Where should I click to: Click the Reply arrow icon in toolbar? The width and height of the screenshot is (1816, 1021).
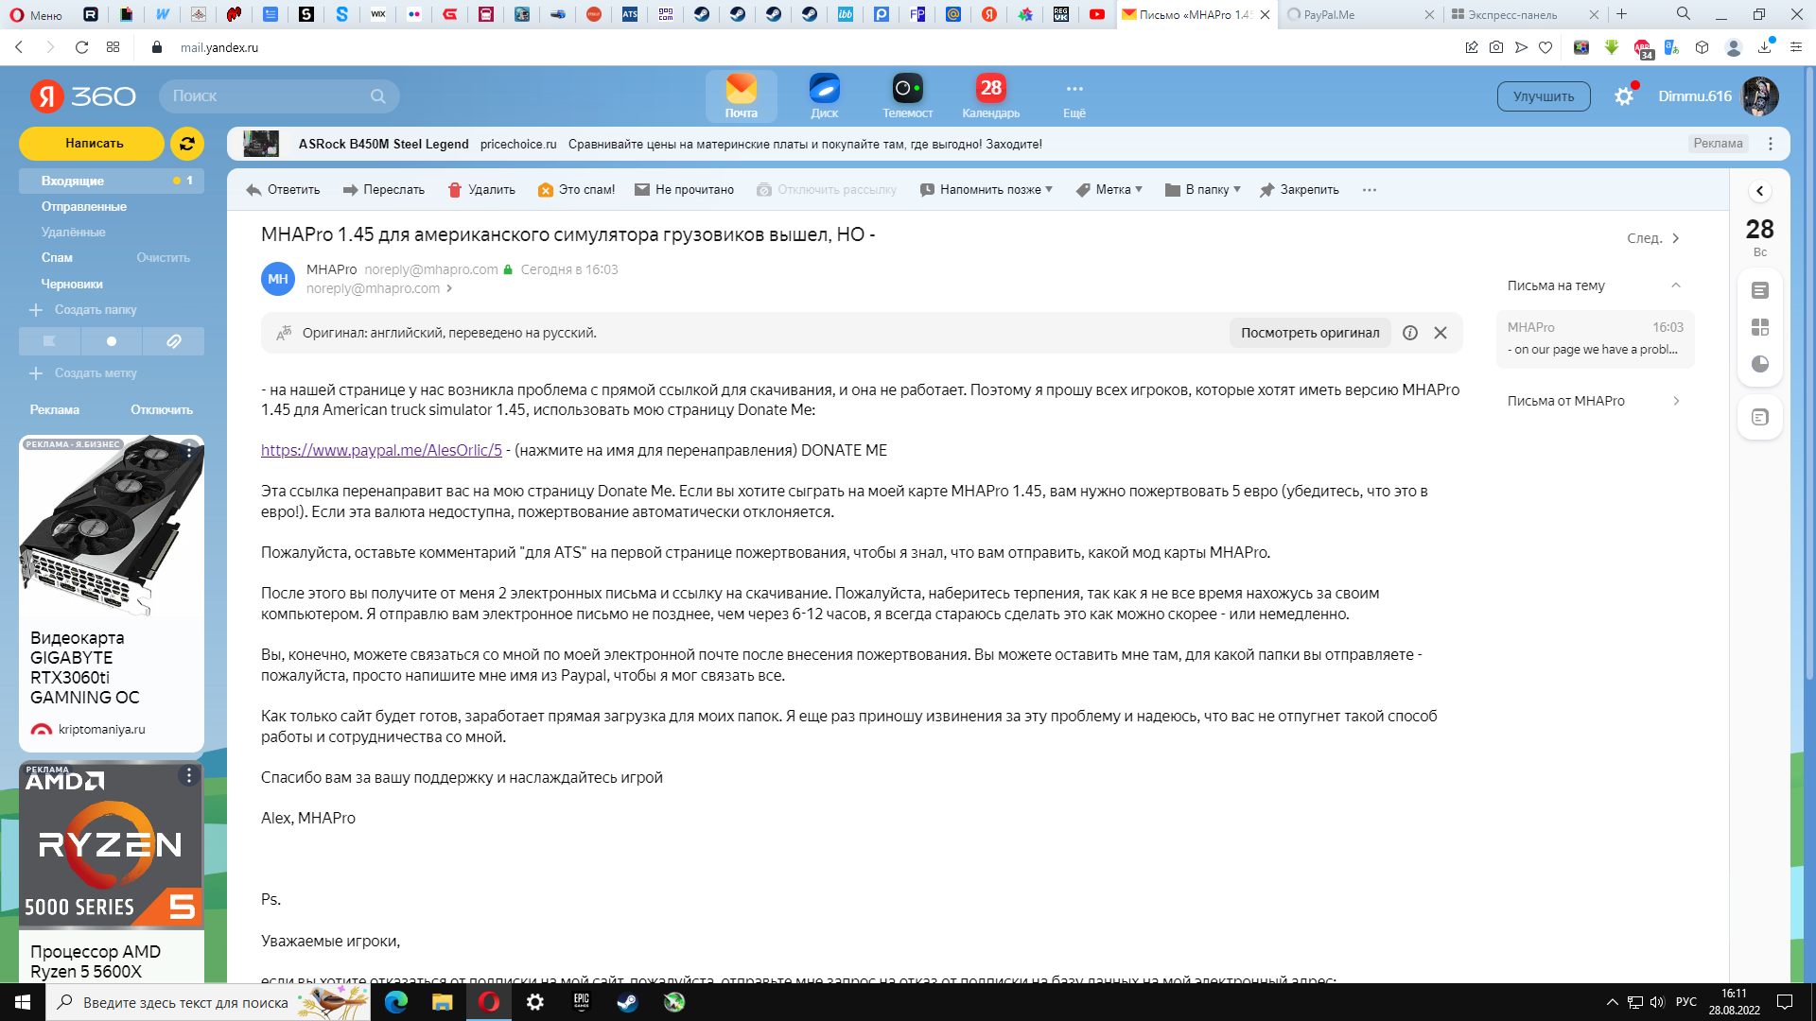click(x=253, y=190)
